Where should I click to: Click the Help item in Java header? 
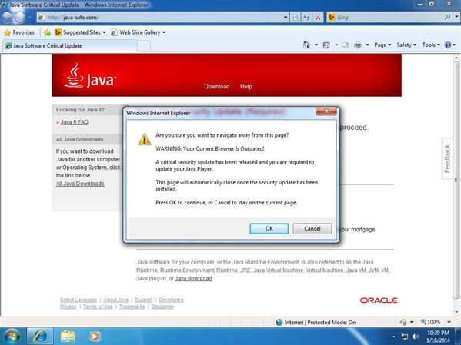pos(246,86)
